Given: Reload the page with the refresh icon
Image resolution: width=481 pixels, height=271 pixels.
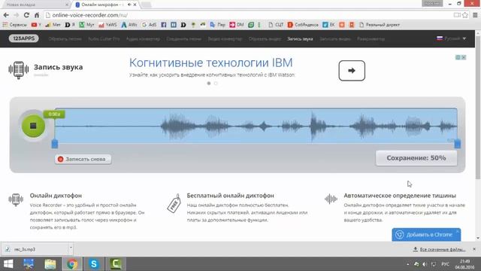Looking at the screenshot, I should (x=26, y=15).
